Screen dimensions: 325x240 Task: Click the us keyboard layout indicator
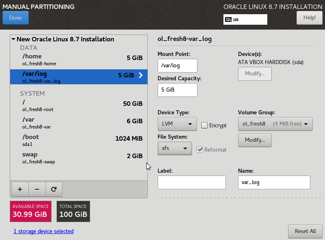(x=245, y=19)
